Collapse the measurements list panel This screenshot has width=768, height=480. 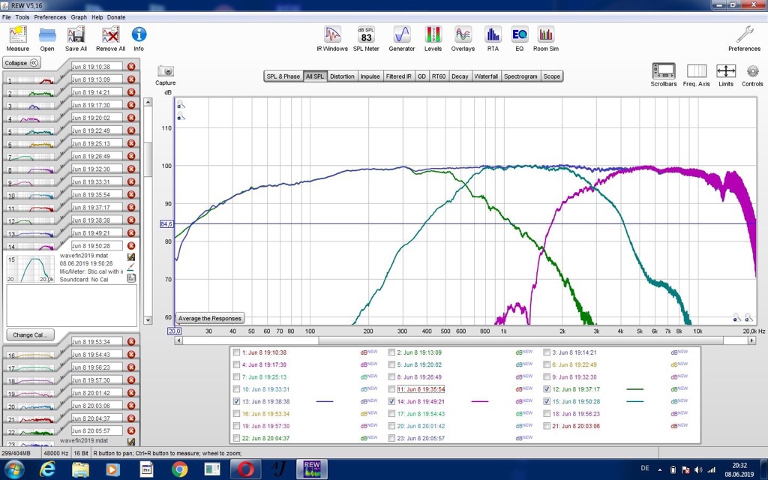coord(22,63)
